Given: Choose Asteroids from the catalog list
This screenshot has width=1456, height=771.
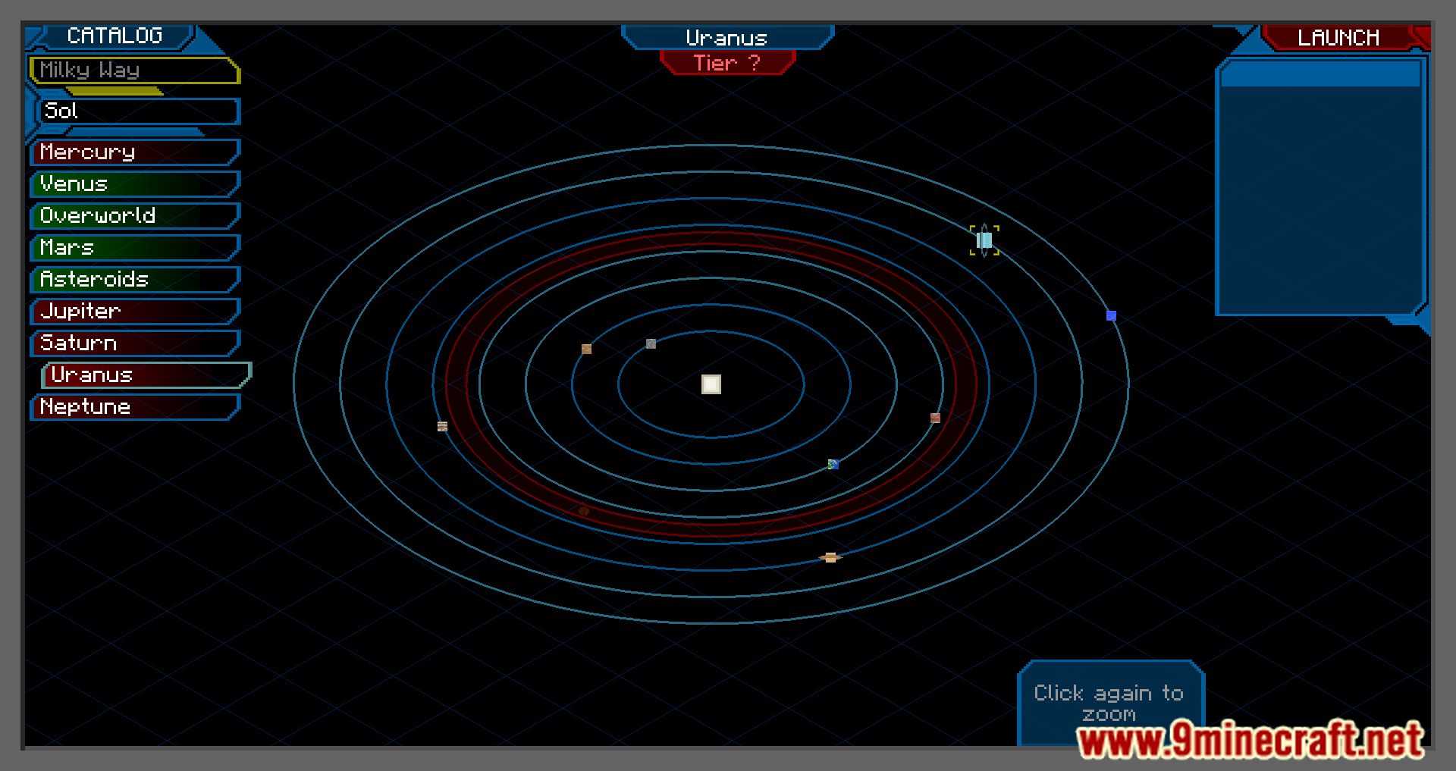Looking at the screenshot, I should click(135, 279).
